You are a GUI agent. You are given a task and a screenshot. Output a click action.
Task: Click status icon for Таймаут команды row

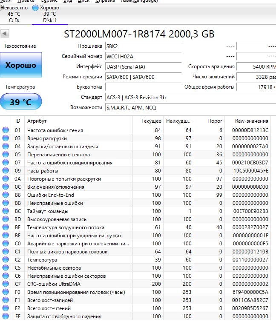[x=6, y=211]
